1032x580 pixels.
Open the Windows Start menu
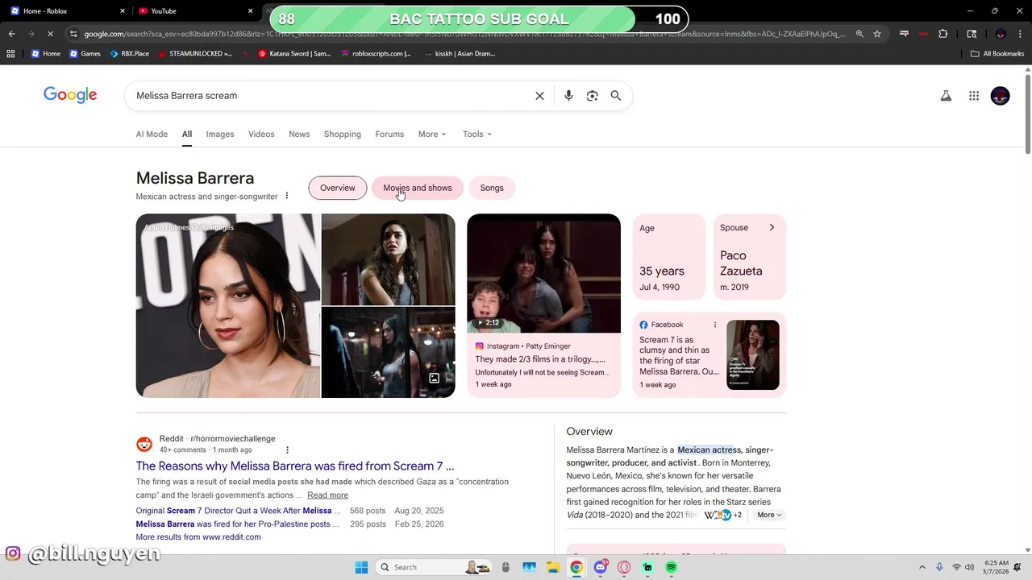click(361, 567)
